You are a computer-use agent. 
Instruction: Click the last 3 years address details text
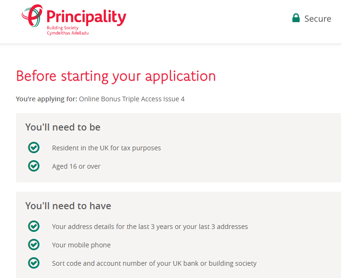(150, 227)
